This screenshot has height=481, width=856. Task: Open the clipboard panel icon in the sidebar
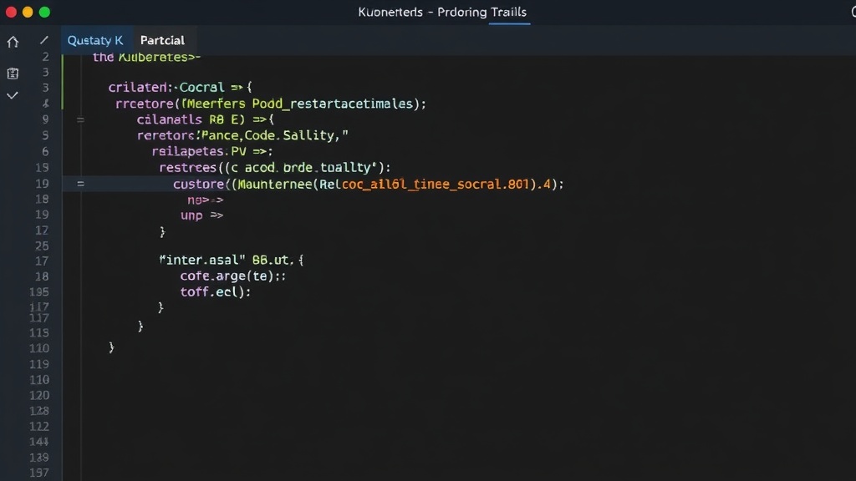pyautogui.click(x=13, y=73)
